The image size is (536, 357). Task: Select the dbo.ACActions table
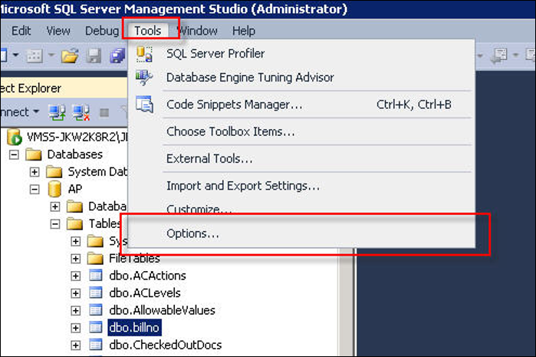point(147,276)
